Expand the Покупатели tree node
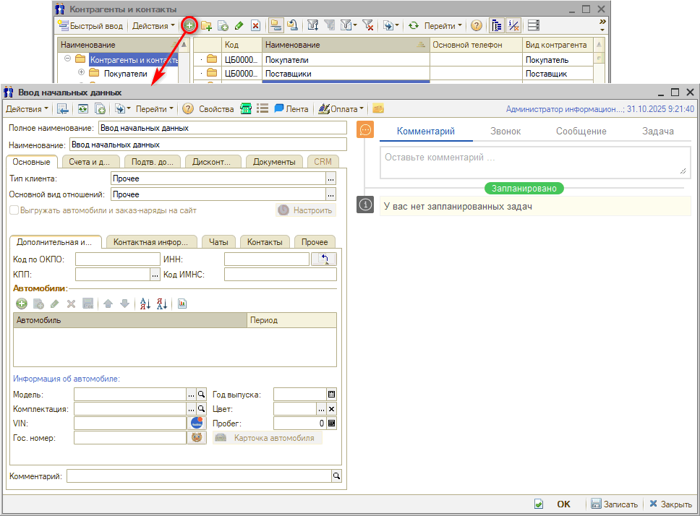The image size is (700, 516). click(82, 73)
